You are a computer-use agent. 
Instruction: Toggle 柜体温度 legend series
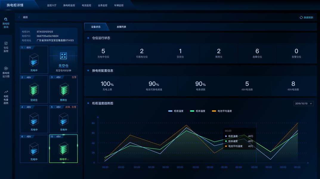(197, 111)
